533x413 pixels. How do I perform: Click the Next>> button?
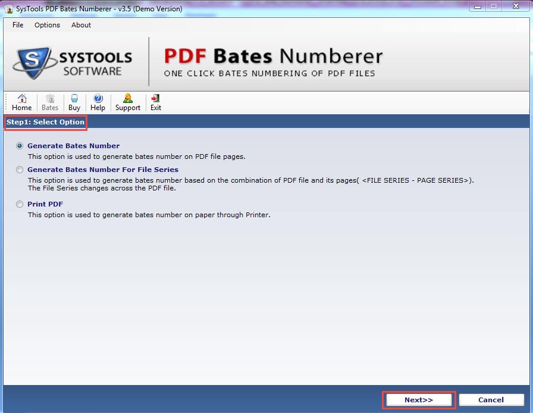(419, 400)
